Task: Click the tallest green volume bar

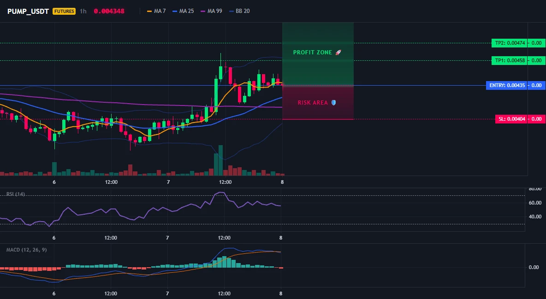Action: click(220, 160)
